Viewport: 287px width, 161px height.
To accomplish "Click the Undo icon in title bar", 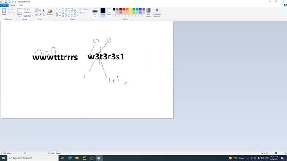I will coord(9,2).
